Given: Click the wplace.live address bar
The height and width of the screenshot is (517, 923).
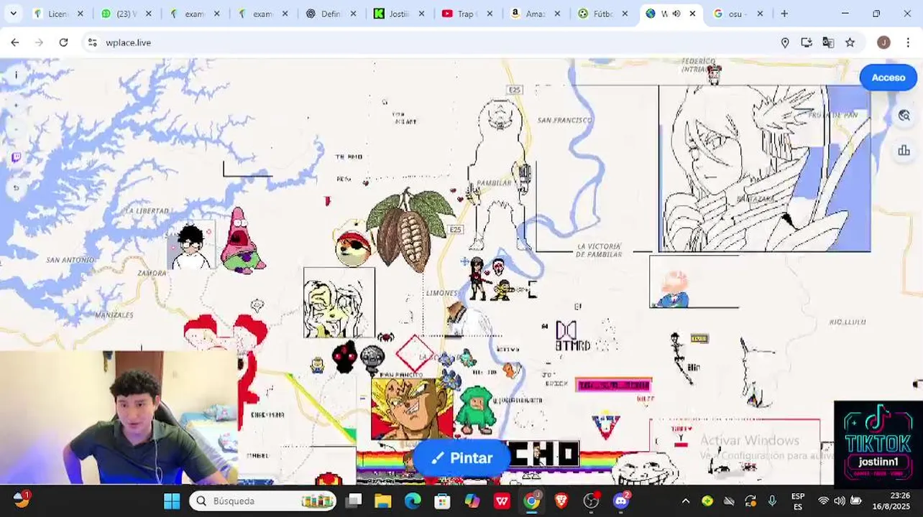Looking at the screenshot, I should point(431,42).
